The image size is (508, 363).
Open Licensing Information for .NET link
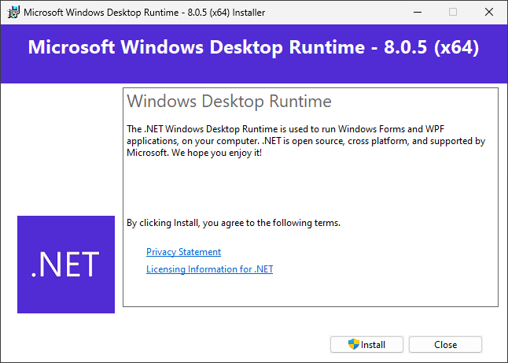(x=209, y=269)
